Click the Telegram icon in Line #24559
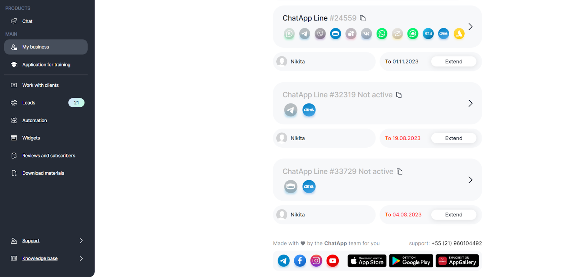The width and height of the screenshot is (575, 277). 305,34
